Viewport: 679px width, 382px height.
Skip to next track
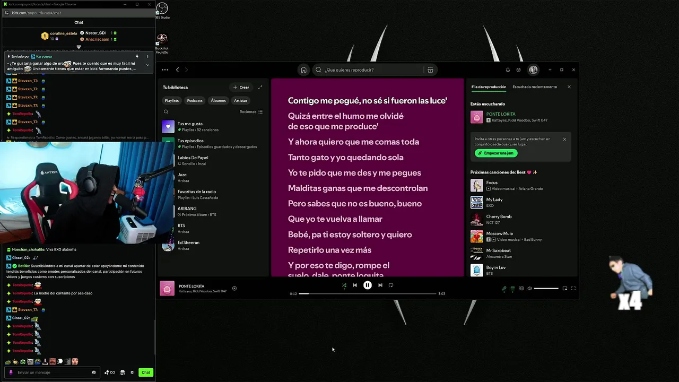point(380,285)
